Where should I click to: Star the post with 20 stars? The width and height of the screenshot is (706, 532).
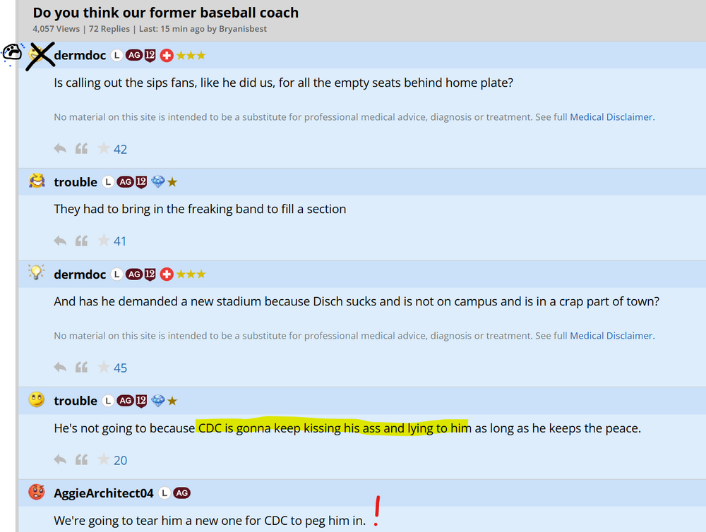tap(104, 460)
